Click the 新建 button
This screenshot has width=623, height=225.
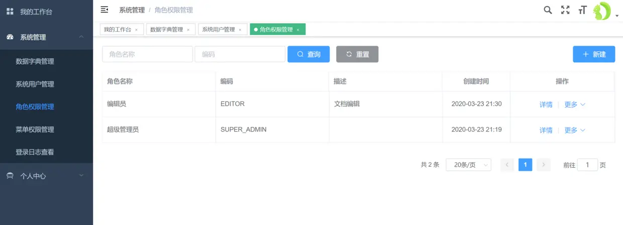point(594,54)
